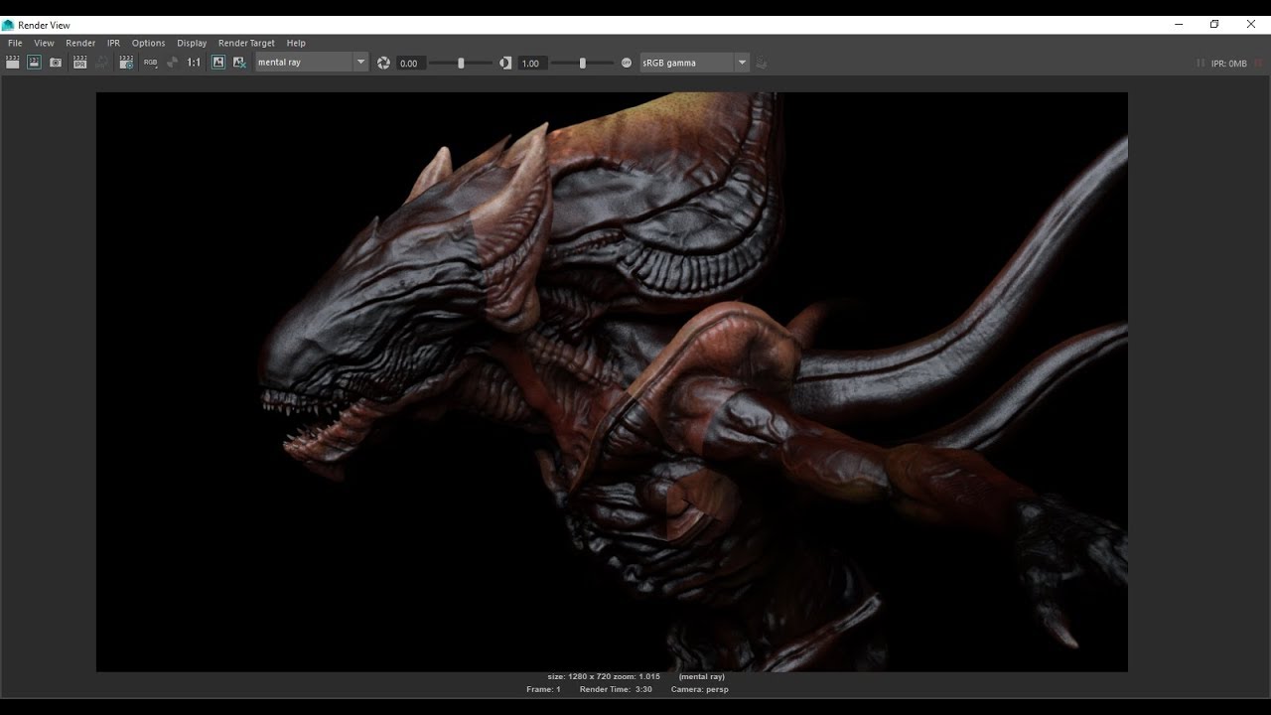Click the gamma half-circle icon
The image size is (1271, 715).
tap(505, 63)
